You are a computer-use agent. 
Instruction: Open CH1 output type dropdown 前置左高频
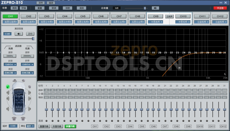[x=10, y=22]
